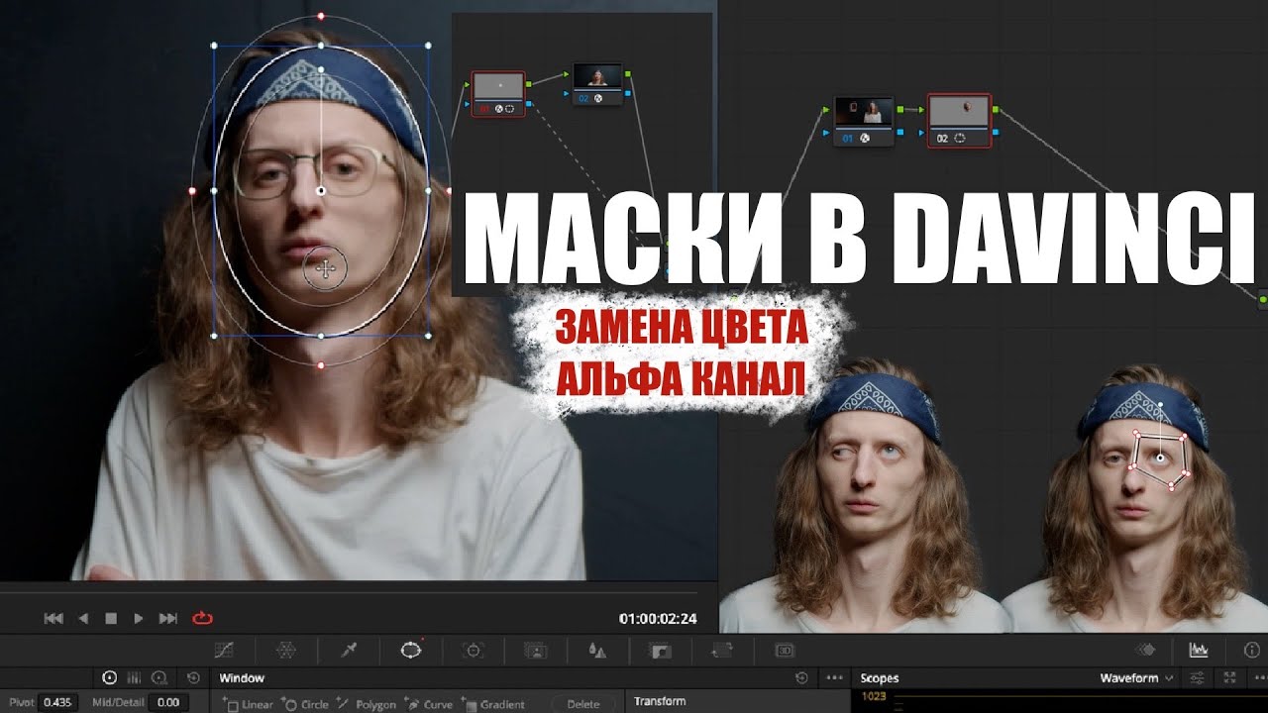
Task: Click the Transform section label
Action: 660,701
